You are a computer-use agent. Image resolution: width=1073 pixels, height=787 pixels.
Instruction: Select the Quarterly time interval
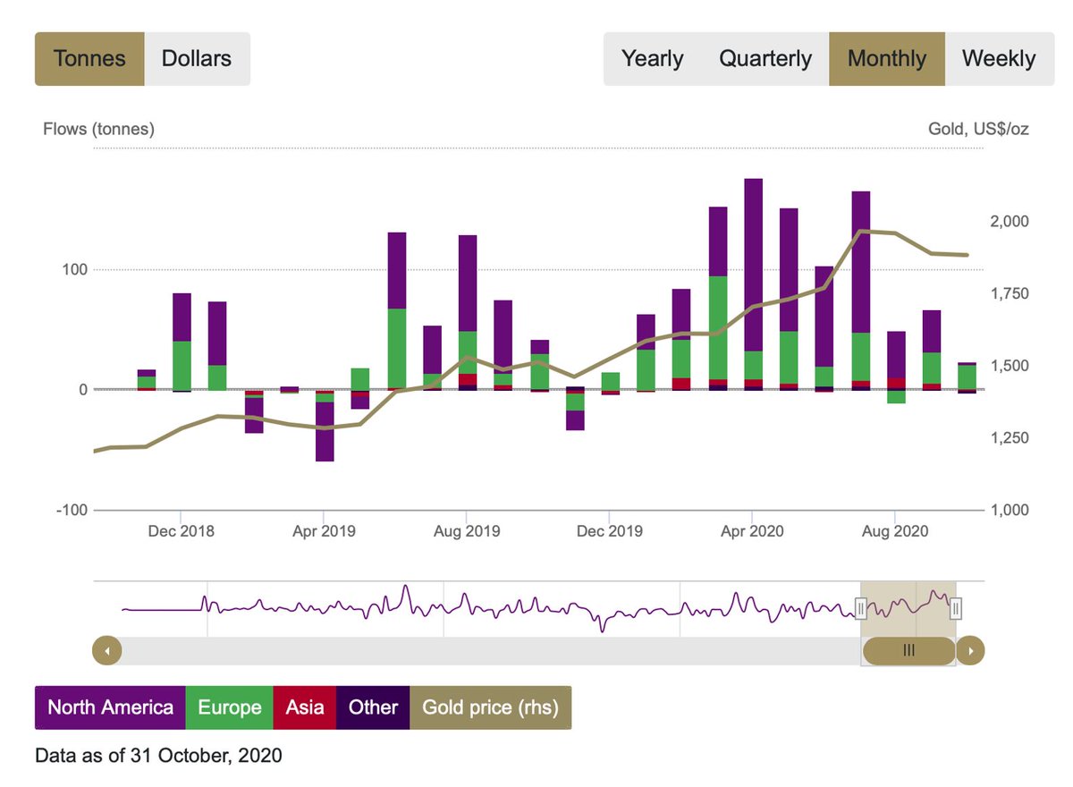point(765,59)
